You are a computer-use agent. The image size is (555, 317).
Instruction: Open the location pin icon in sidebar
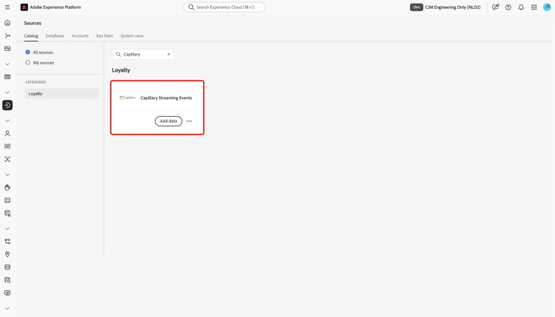coord(7,254)
